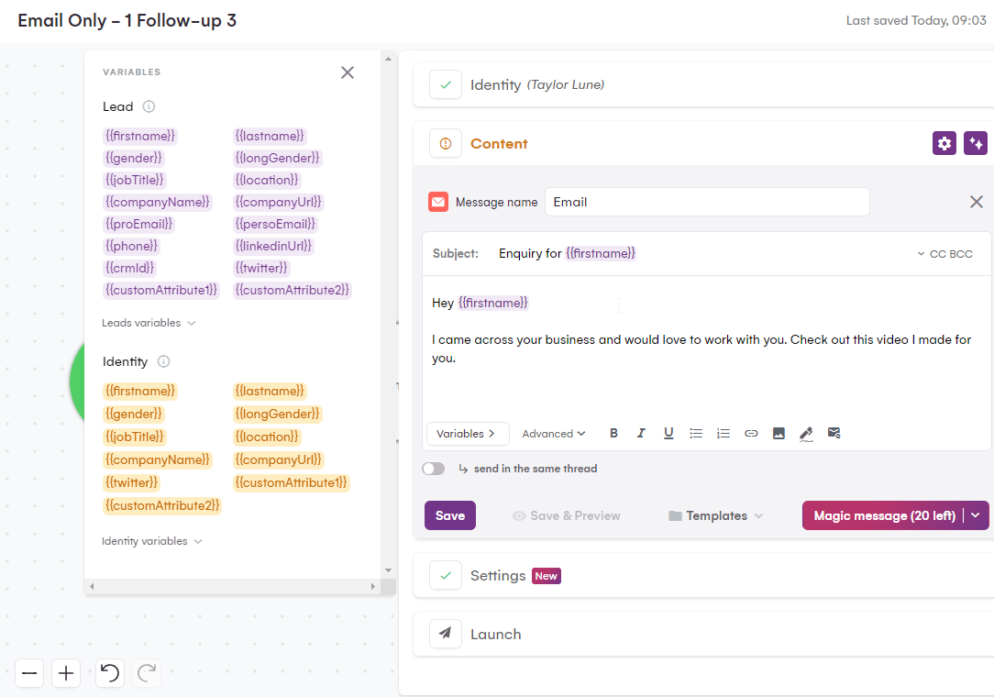This screenshot has width=994, height=697.
Task: Insert an image into the email
Action: point(779,433)
